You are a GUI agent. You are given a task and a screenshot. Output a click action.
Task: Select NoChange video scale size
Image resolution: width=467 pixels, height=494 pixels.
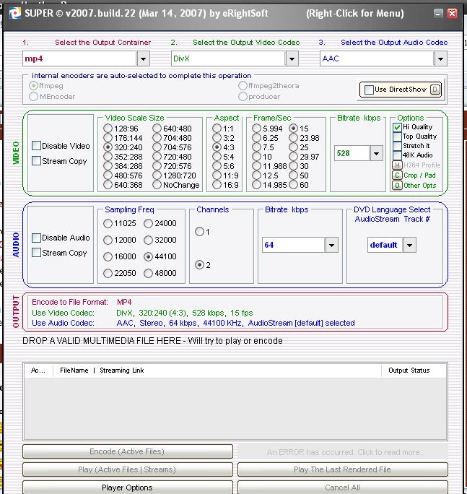tap(157, 185)
